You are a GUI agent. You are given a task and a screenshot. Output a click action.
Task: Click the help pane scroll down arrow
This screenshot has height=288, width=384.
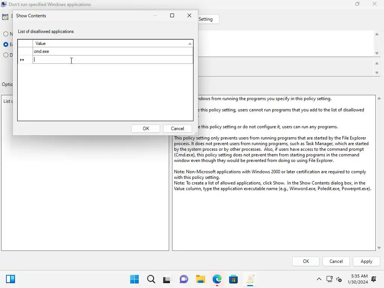379,248
